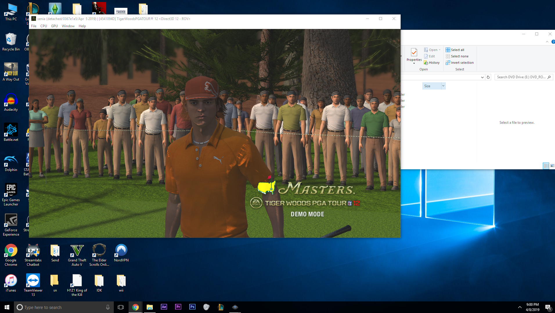Select The Elder Scrolls Online shortcut
Screen dimensions: 555x313
point(99,255)
